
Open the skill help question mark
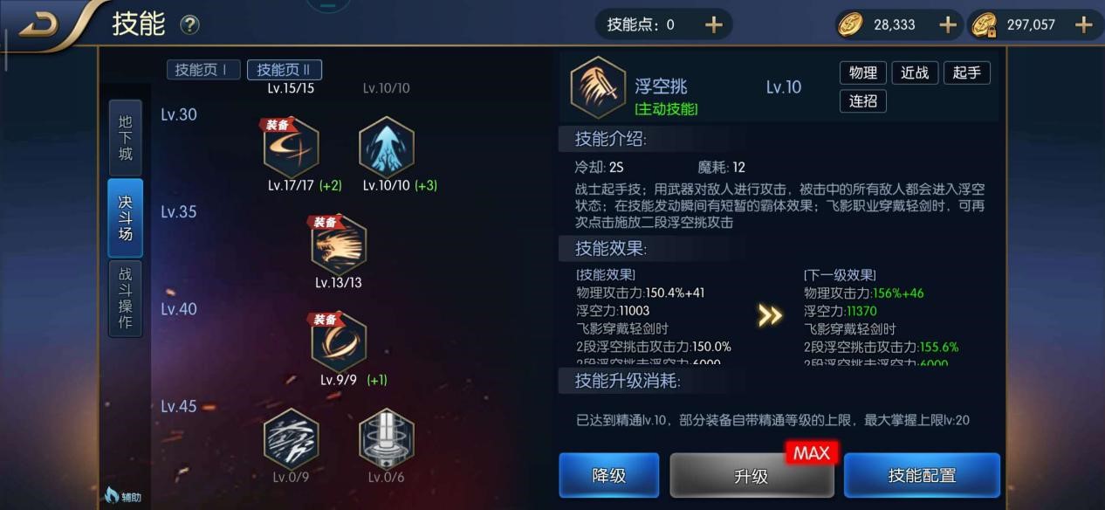[189, 25]
